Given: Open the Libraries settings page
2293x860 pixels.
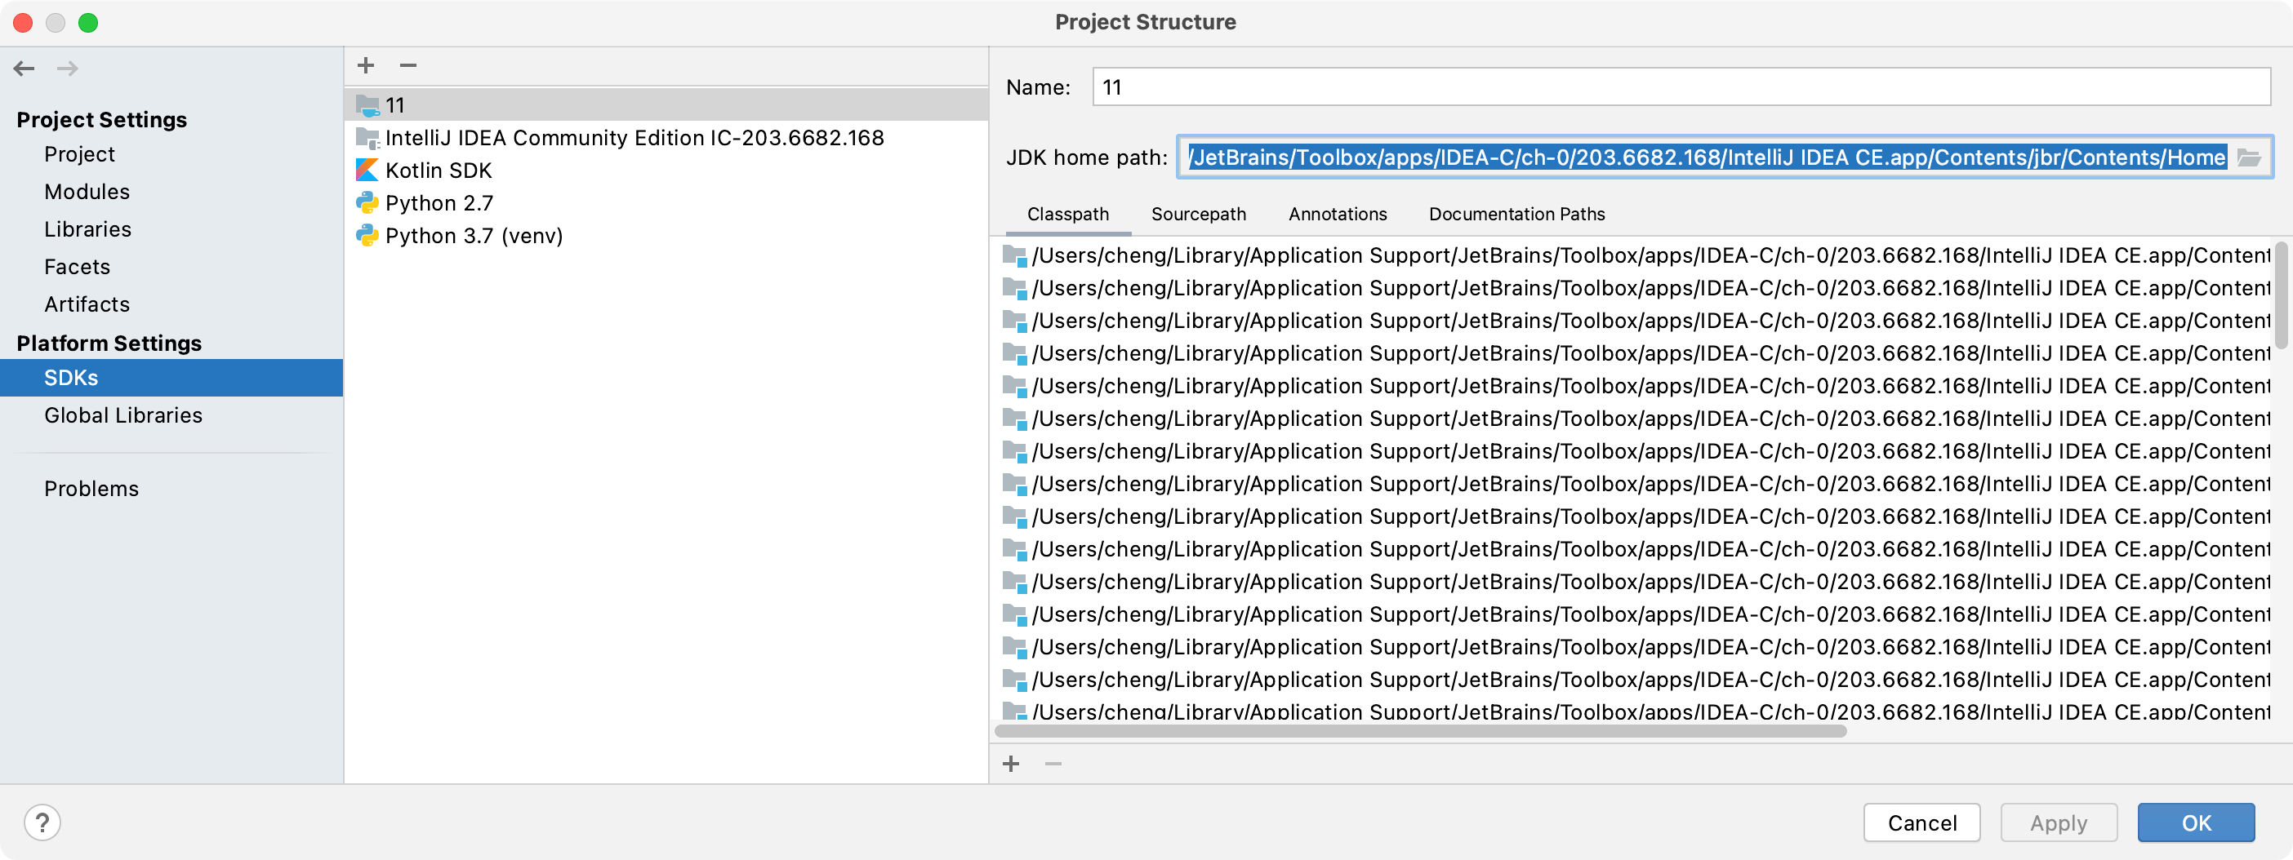Looking at the screenshot, I should coord(88,229).
